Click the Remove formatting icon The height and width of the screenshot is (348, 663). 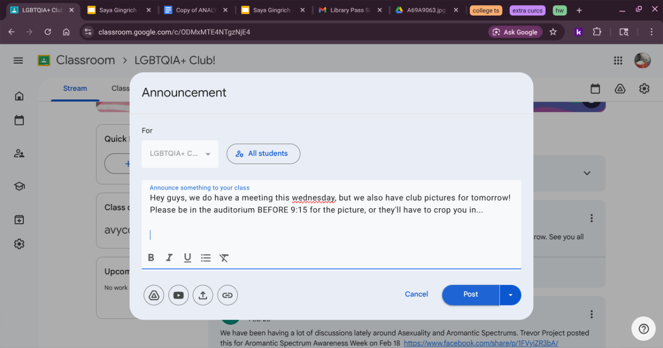pyautogui.click(x=224, y=258)
